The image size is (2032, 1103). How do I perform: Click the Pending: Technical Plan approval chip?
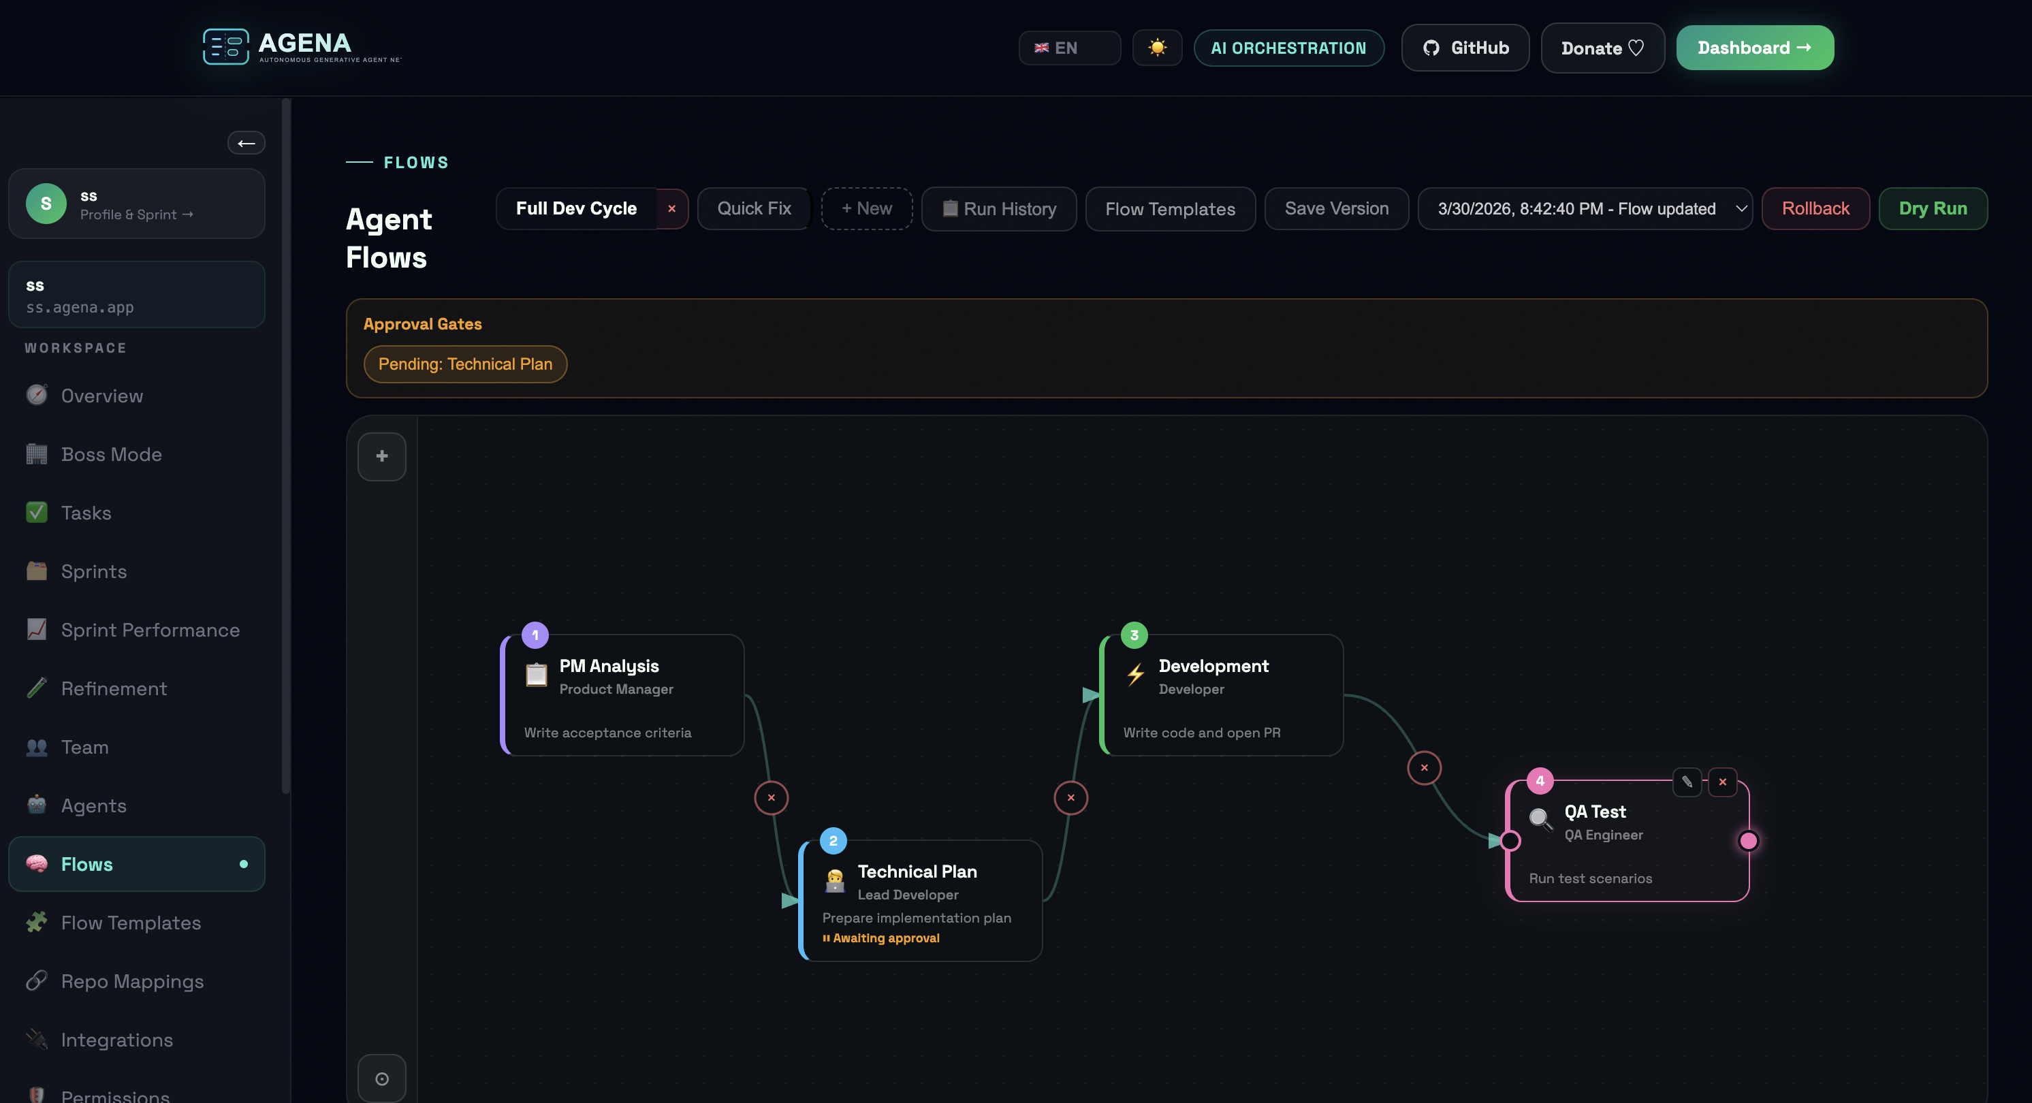pyautogui.click(x=464, y=364)
